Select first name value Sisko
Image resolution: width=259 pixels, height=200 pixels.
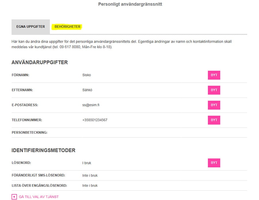[87, 75]
